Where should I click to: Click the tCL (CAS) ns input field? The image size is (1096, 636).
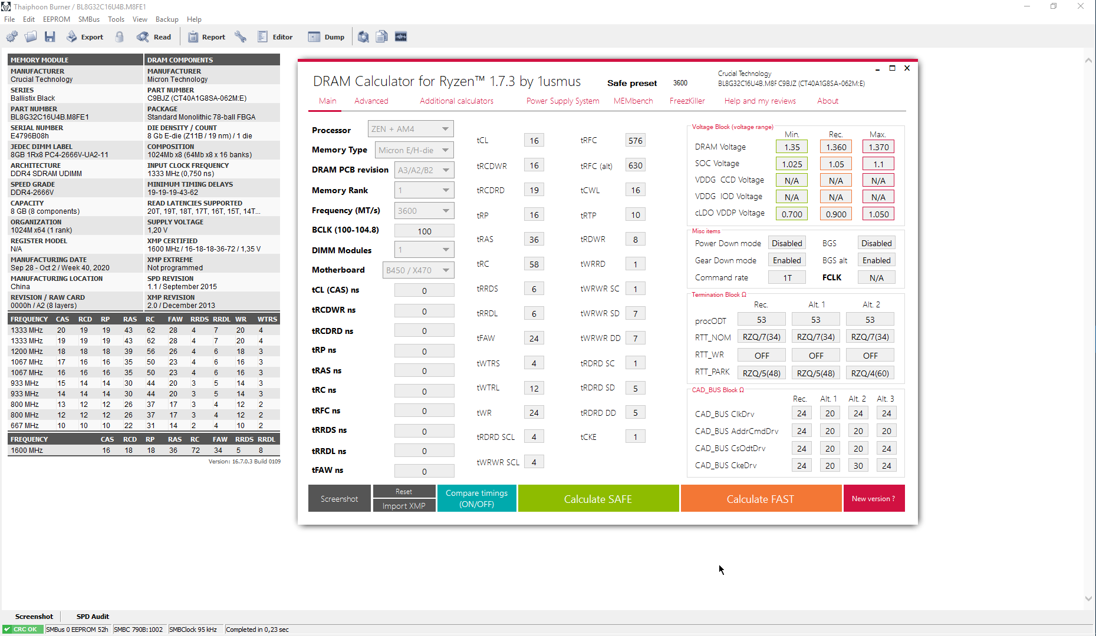[424, 290]
